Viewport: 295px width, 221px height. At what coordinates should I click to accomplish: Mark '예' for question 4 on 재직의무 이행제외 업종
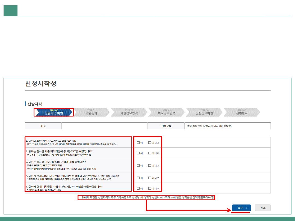[138, 178]
